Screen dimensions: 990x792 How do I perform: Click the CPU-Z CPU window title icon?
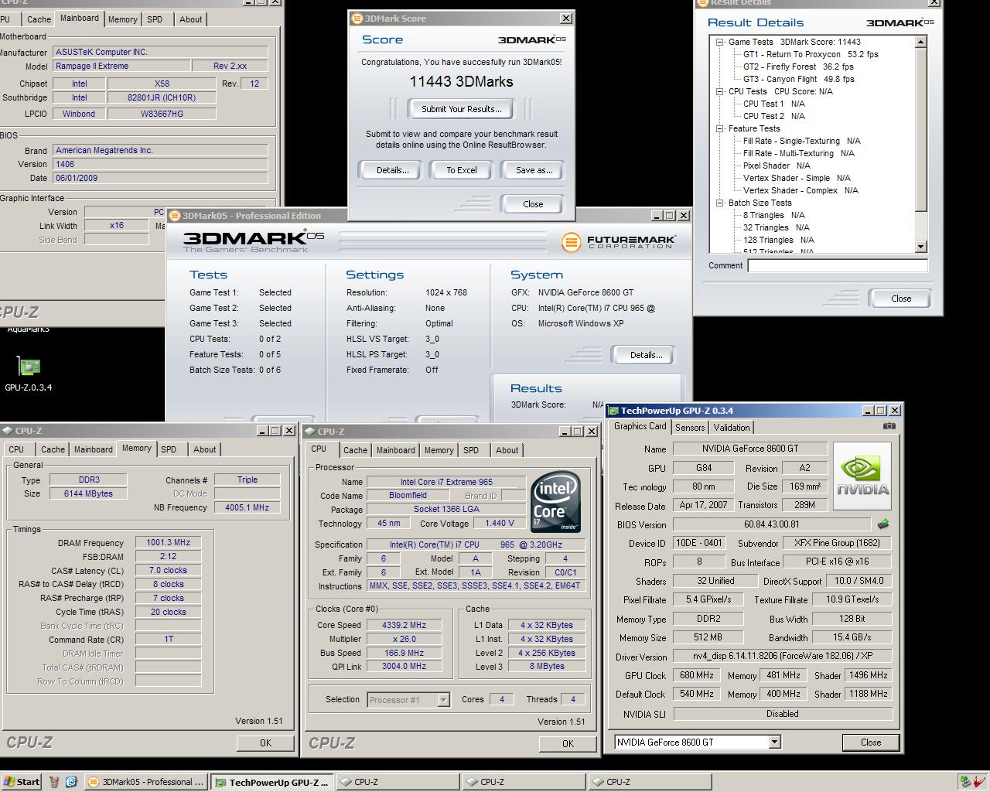click(x=310, y=432)
